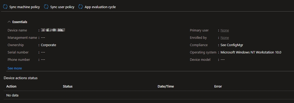The image size is (294, 103).
Task: Start the App evaluation cycle
Action: [97, 7]
